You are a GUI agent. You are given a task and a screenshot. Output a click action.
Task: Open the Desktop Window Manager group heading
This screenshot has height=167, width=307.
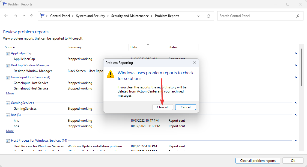pos(30,65)
